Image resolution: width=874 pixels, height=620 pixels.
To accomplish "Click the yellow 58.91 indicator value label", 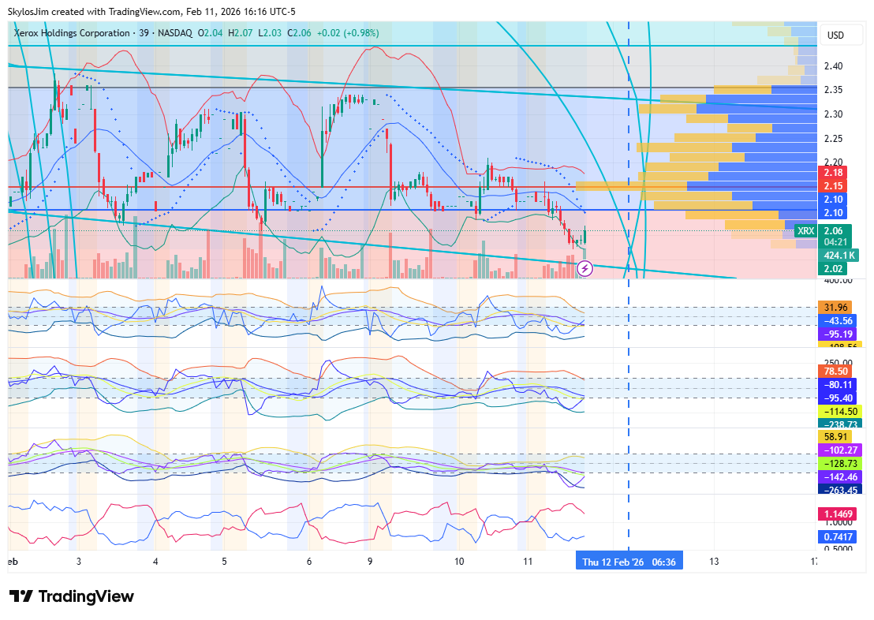I will click(836, 436).
